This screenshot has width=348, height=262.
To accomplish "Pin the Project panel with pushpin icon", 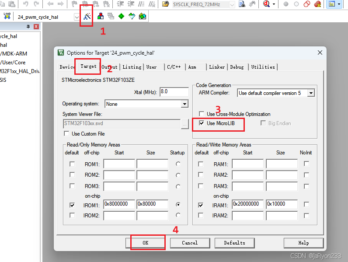I will 28,27.
